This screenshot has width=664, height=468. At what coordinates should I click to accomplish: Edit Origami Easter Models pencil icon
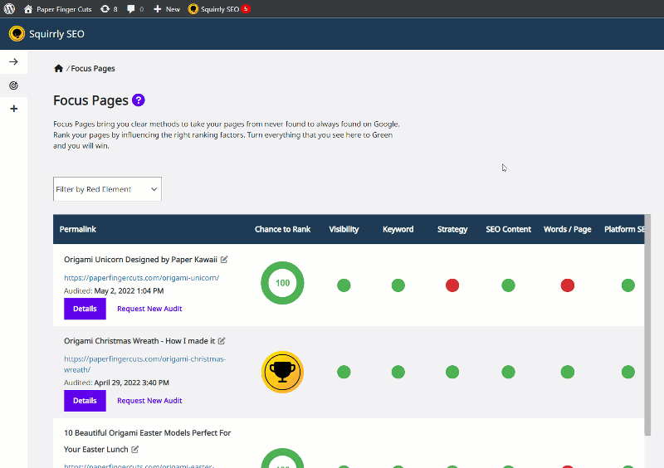point(134,449)
